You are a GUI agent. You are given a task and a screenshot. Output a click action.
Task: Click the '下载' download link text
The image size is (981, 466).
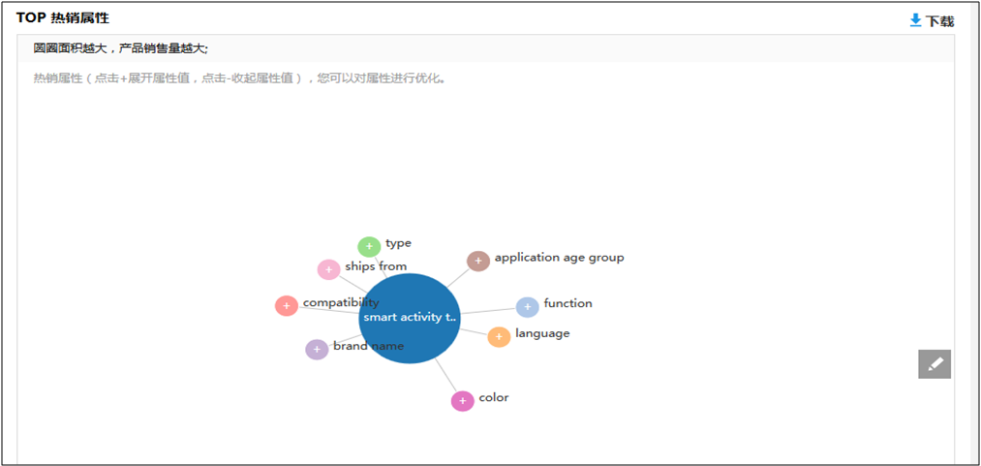coord(939,21)
